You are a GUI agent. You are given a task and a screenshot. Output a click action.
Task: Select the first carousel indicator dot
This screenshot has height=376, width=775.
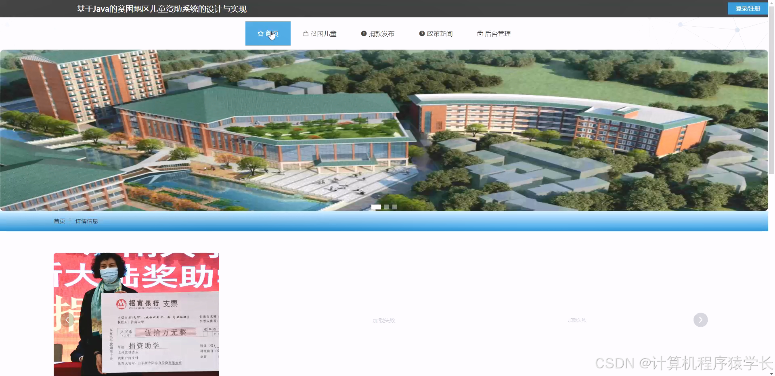tap(376, 207)
